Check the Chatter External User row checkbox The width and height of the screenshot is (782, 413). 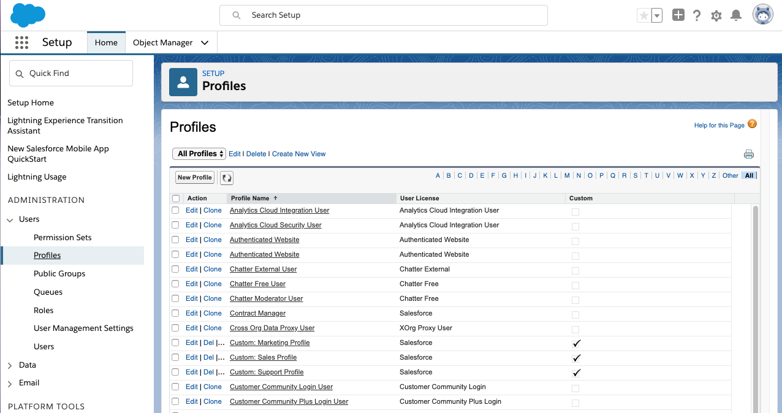click(175, 269)
